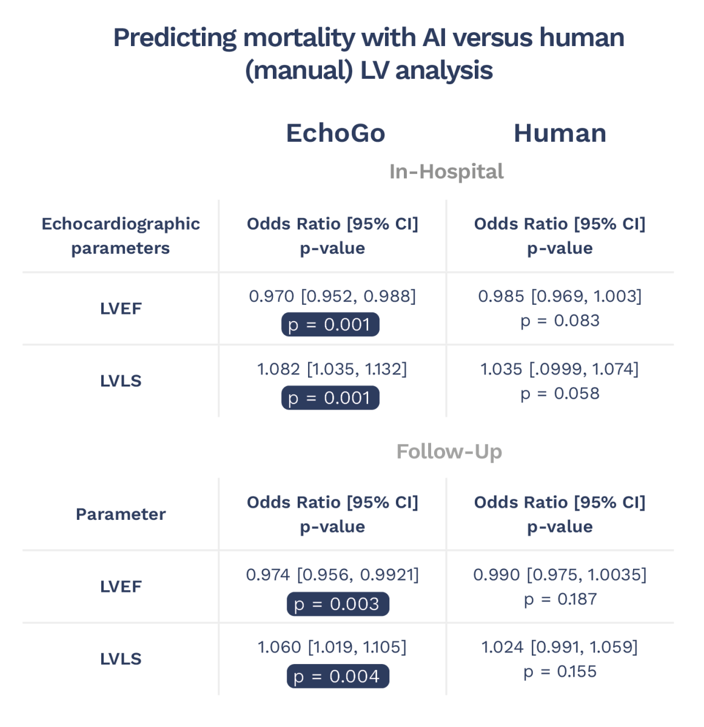
Task: Select the EchoGo column heading
Action: tap(335, 133)
